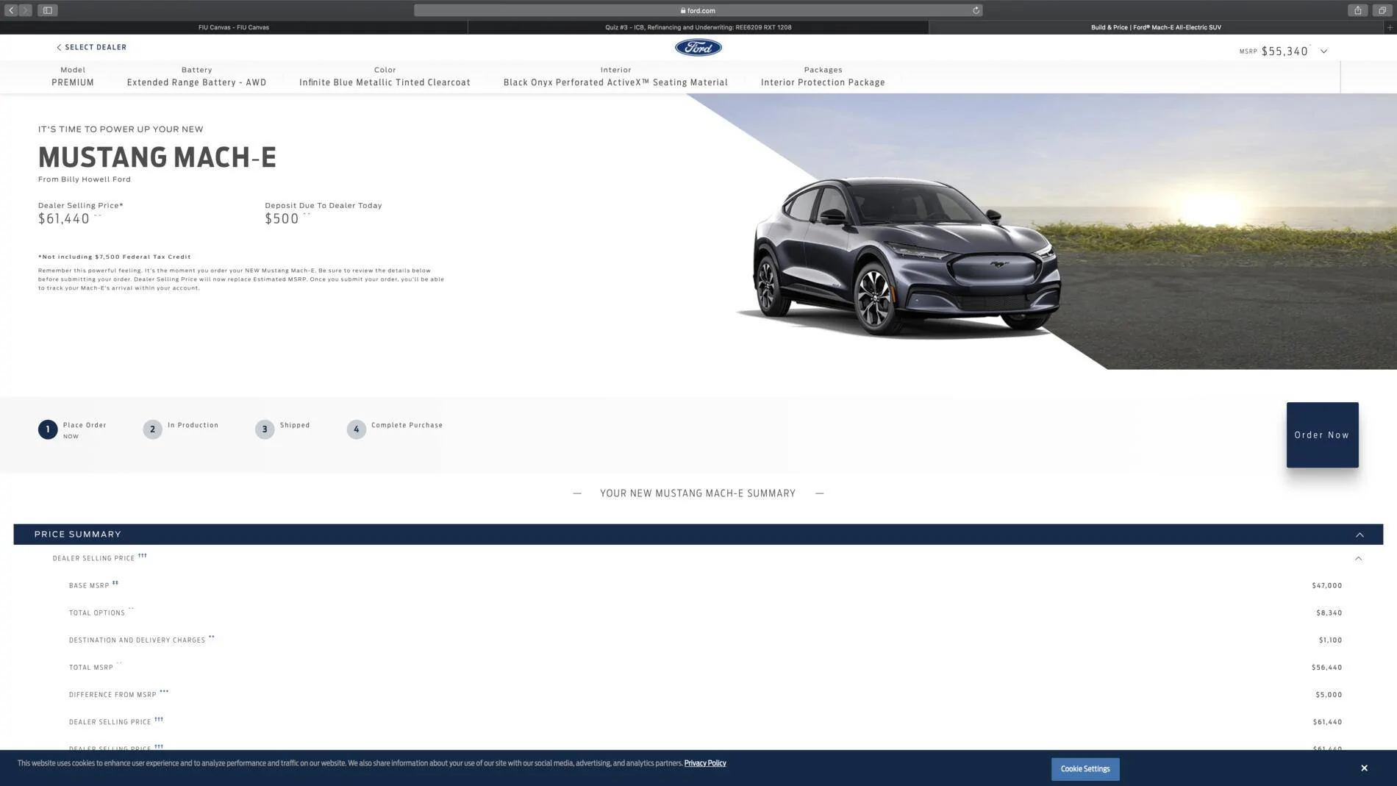Click the $8,340 total options value

coord(1329,613)
